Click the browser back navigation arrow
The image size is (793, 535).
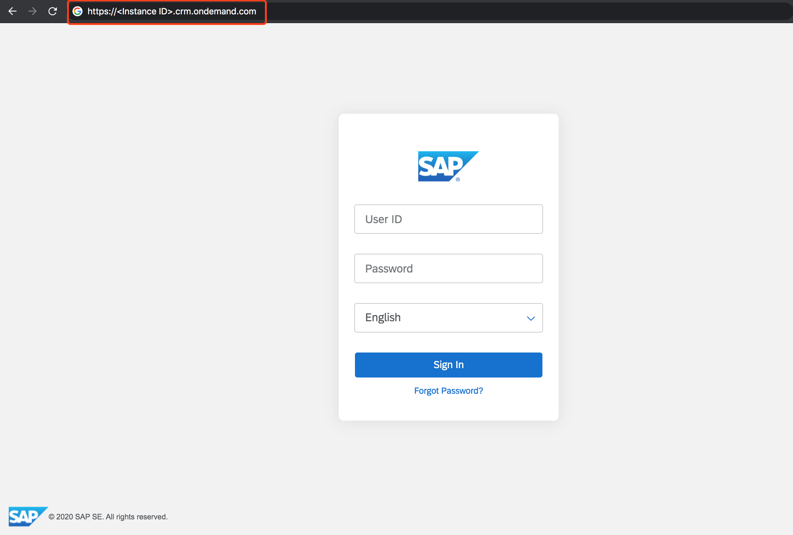pos(13,11)
